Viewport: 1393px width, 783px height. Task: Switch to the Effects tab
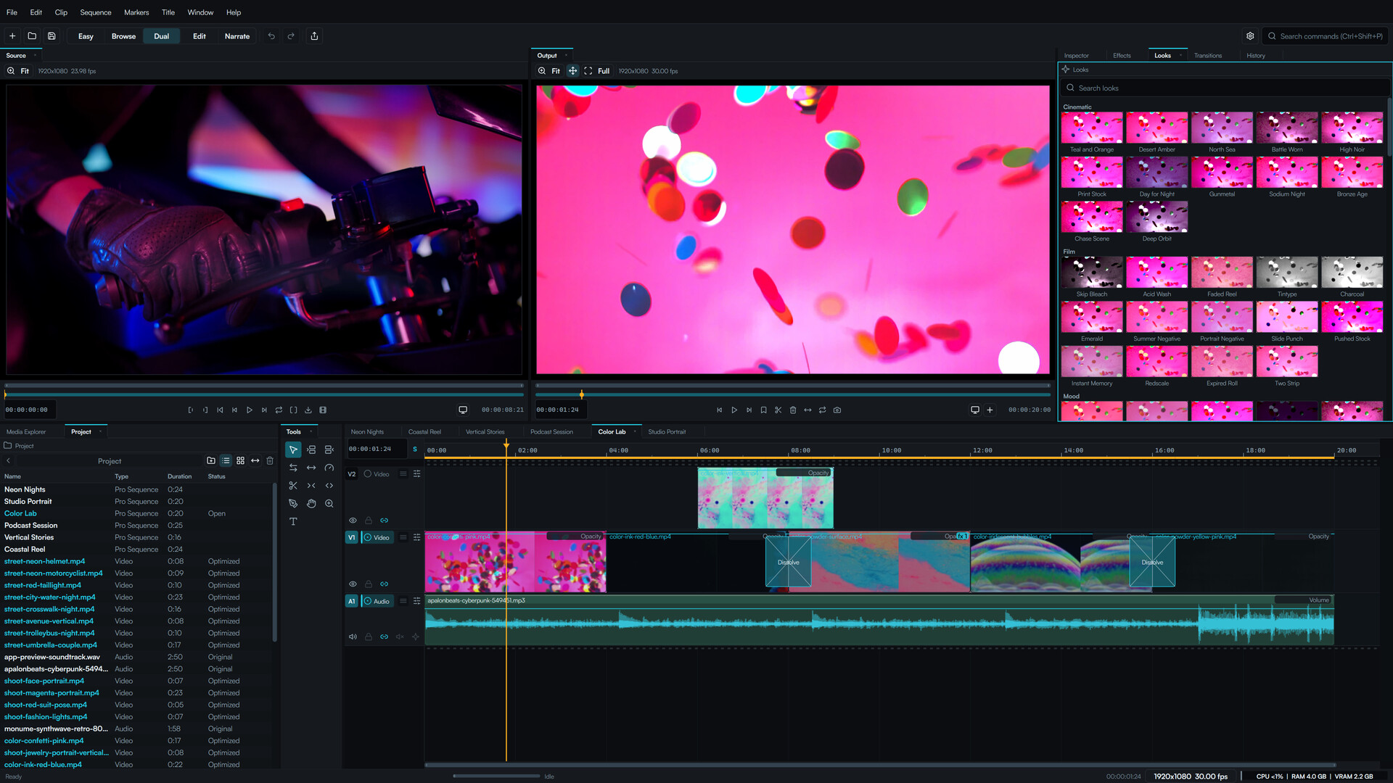point(1122,56)
